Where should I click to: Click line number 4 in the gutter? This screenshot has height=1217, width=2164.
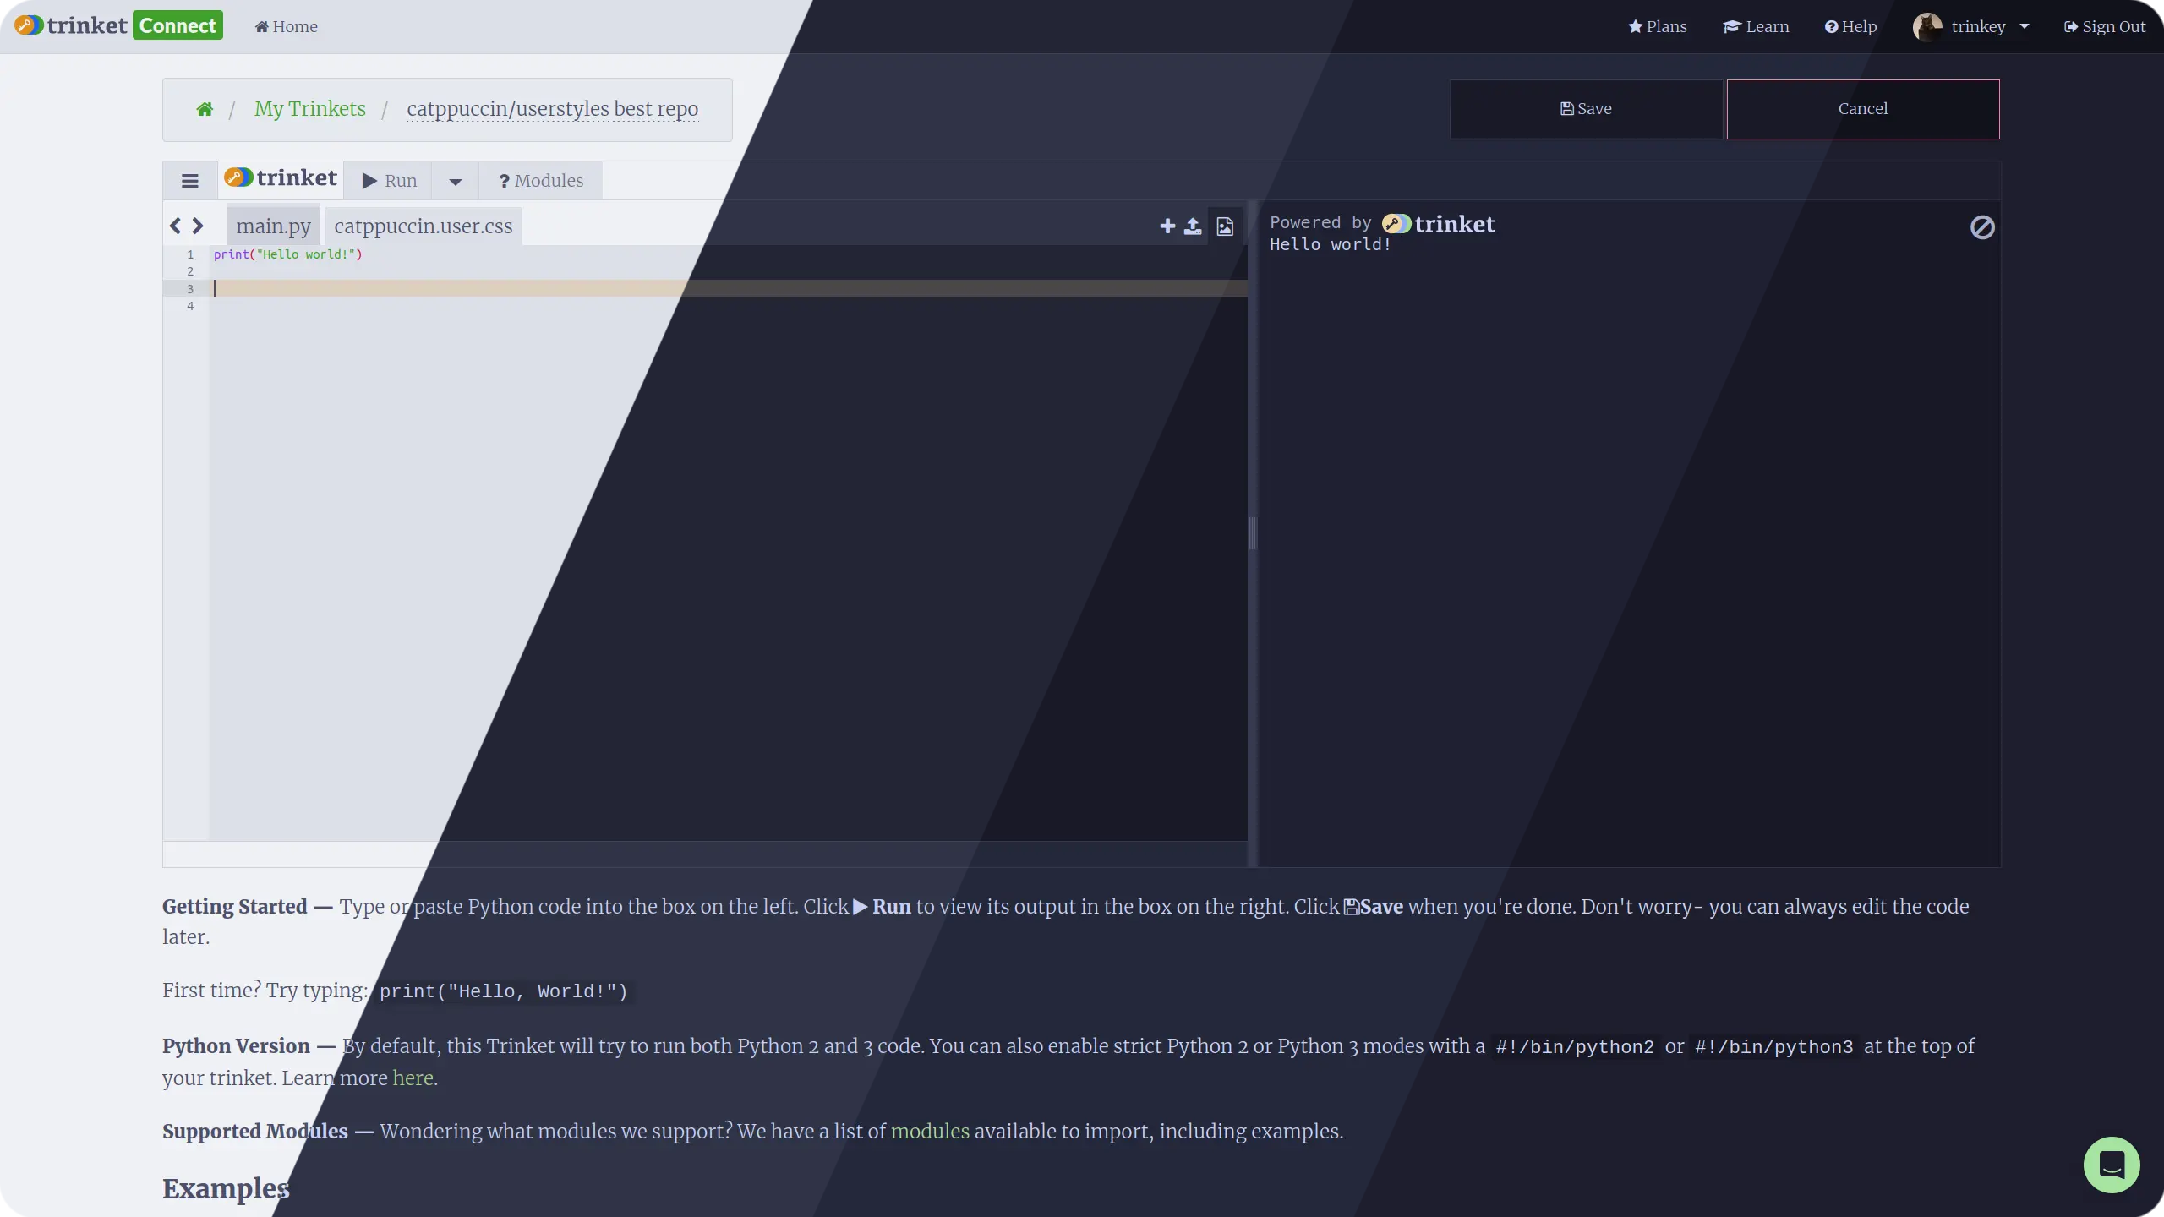click(190, 306)
